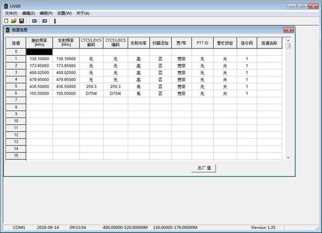Click the busy lock cell 关 in row 6

click(x=225, y=93)
